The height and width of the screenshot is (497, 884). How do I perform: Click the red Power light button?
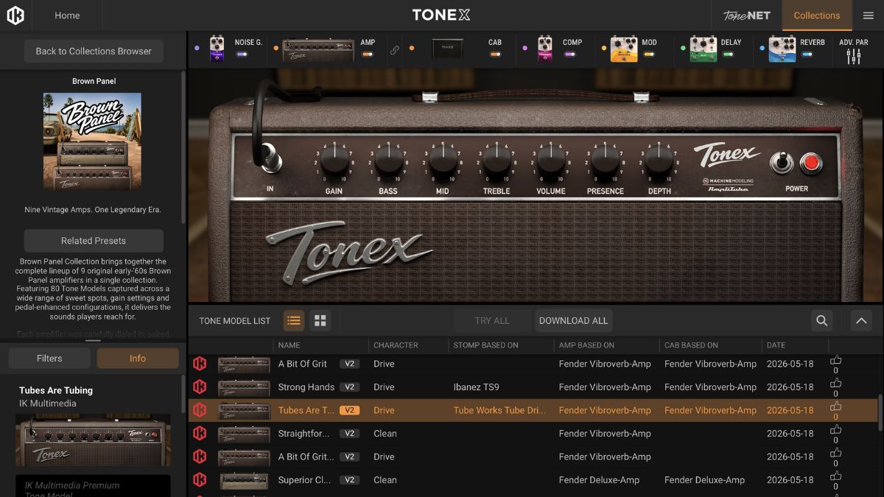pos(811,163)
